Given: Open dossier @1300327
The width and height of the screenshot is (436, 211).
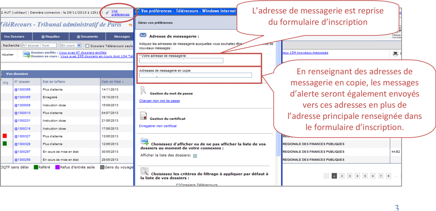Looking at the screenshot, I should pyautogui.click(x=23, y=136).
